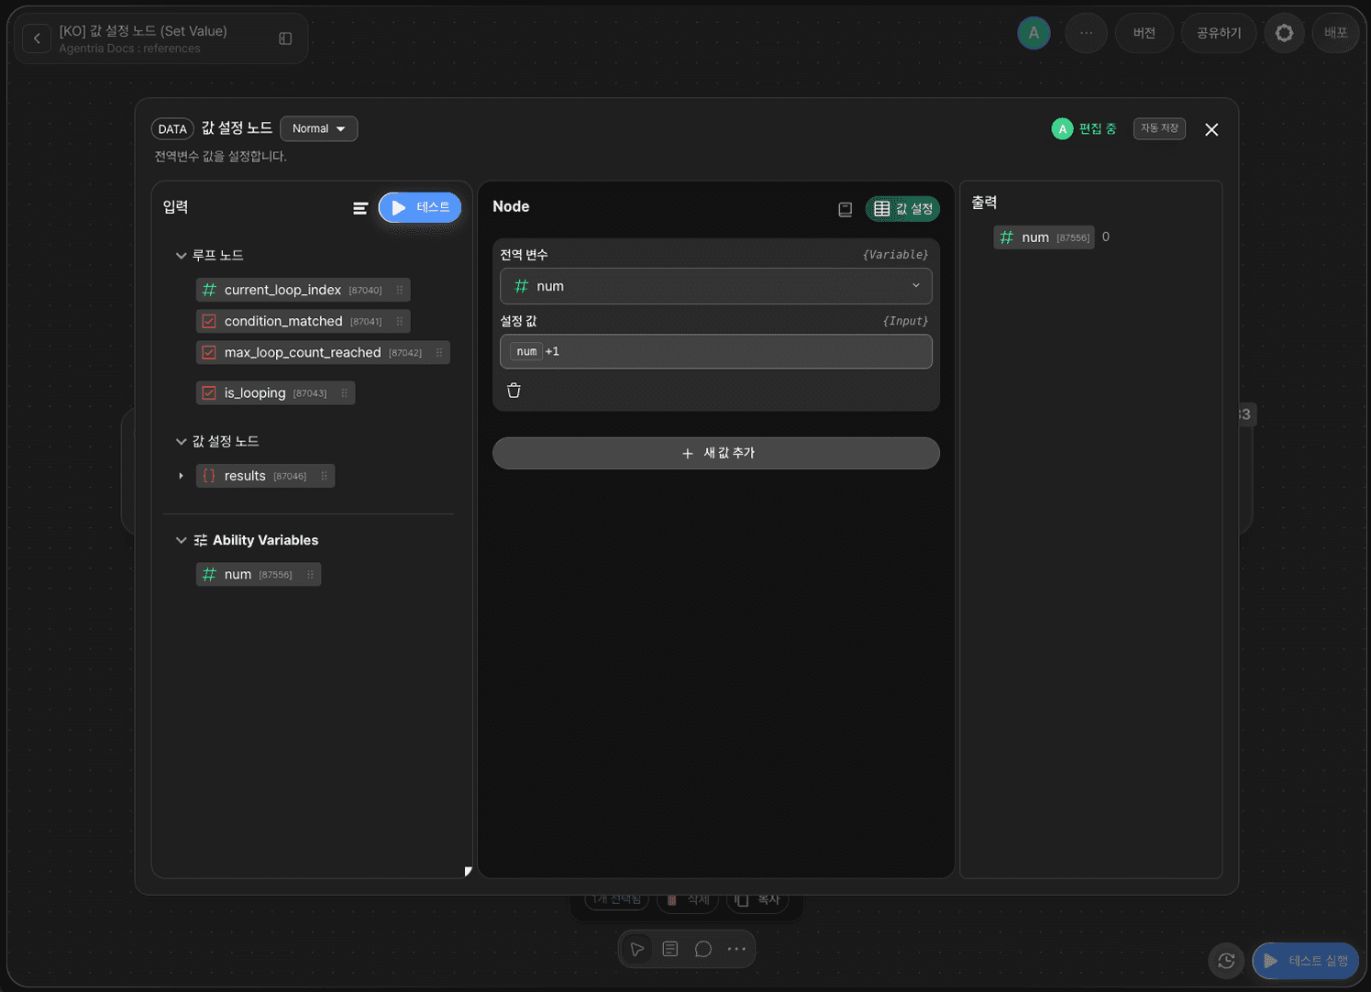Collapse the 값 설정 노드 group
This screenshot has width=1371, height=992.
pos(181,442)
